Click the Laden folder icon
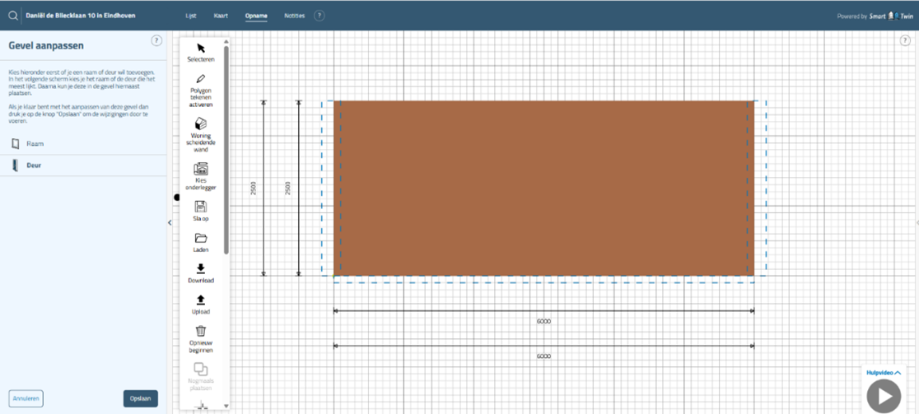This screenshot has width=919, height=414. click(201, 239)
